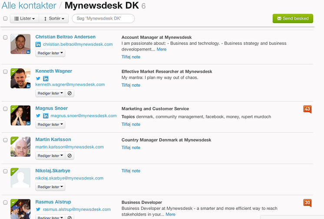
Task: Click block icon in Rasmus Alstrup's row
Action: pos(69,217)
